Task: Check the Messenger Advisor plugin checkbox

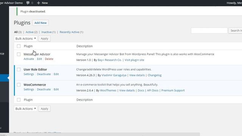Action: (x=19, y=54)
